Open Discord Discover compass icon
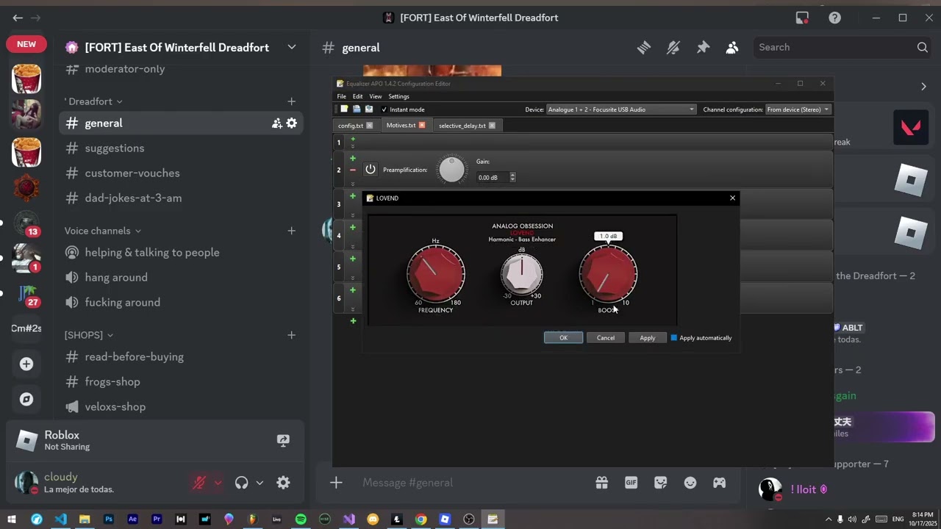Screen dimensions: 941x529 (26, 399)
